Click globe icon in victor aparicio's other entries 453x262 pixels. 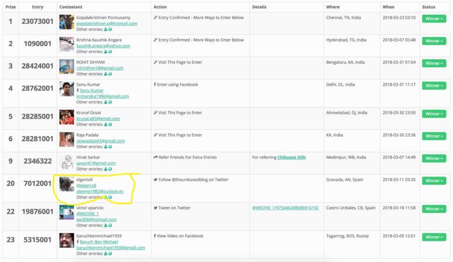tap(110, 225)
